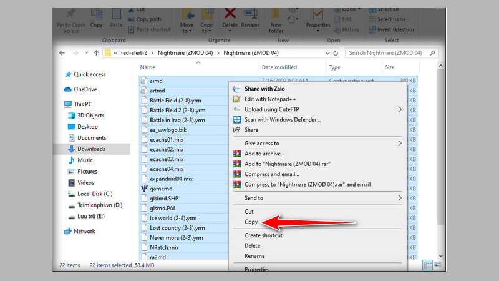The width and height of the screenshot is (499, 281).
Task: Refresh the folder via address bar icon
Action: click(336, 53)
